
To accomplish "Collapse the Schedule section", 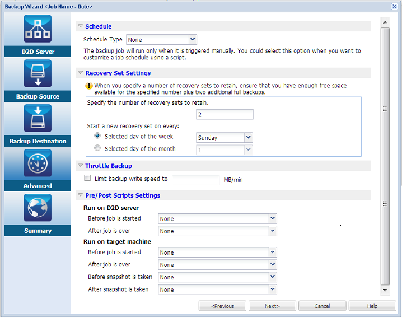I will pyautogui.click(x=81, y=26).
